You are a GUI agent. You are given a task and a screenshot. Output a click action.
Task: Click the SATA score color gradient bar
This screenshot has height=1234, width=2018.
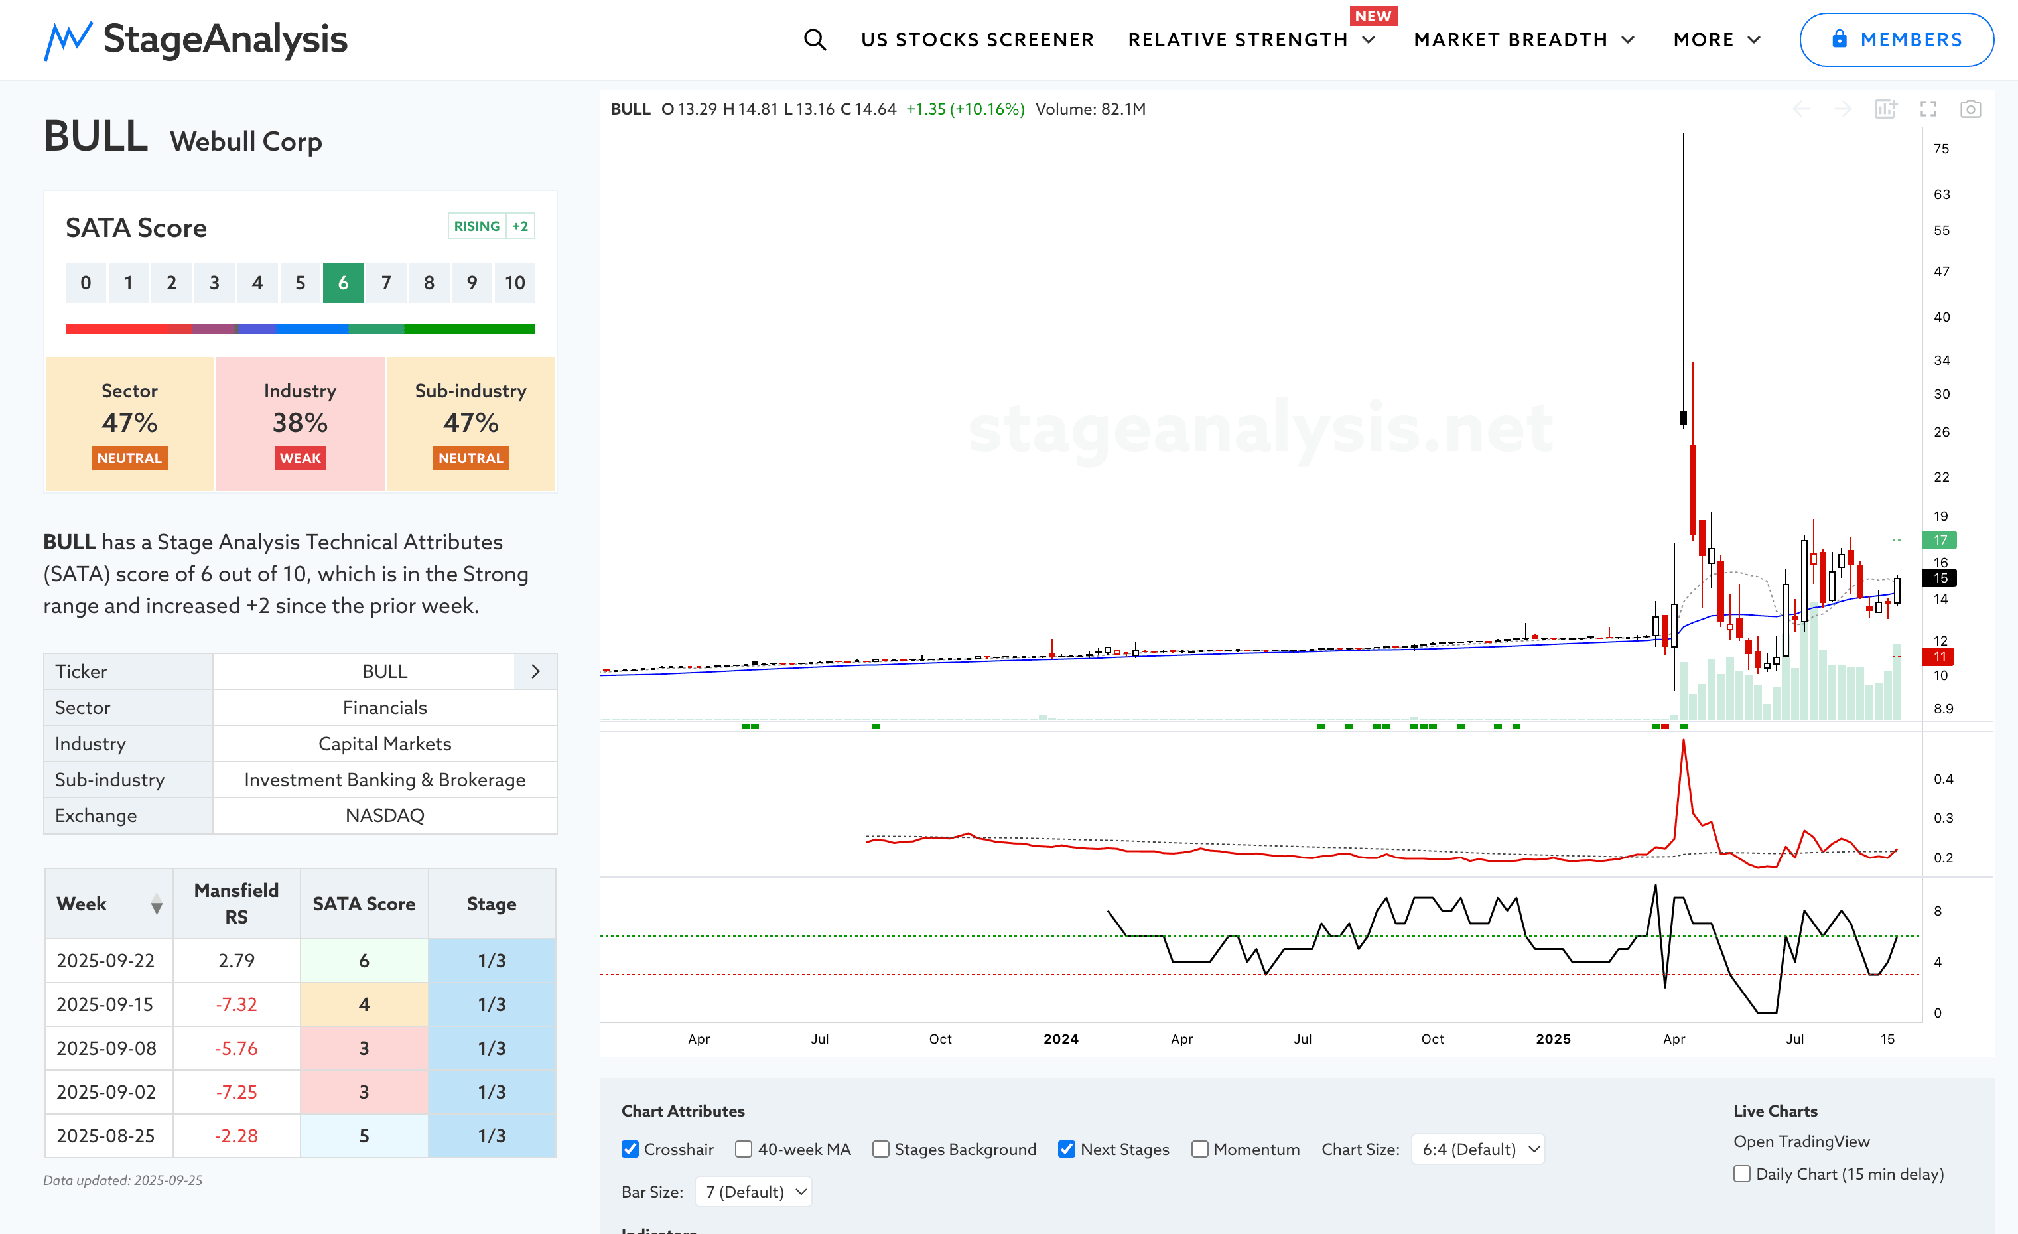point(301,329)
